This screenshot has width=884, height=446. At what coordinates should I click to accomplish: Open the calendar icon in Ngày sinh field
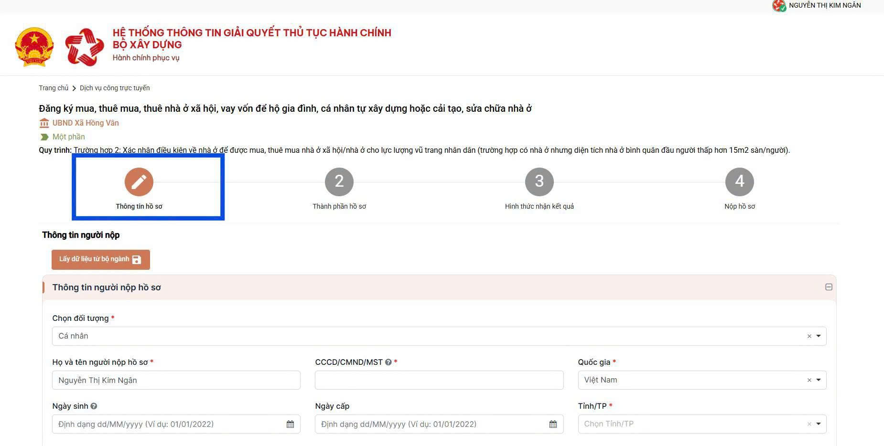290,424
